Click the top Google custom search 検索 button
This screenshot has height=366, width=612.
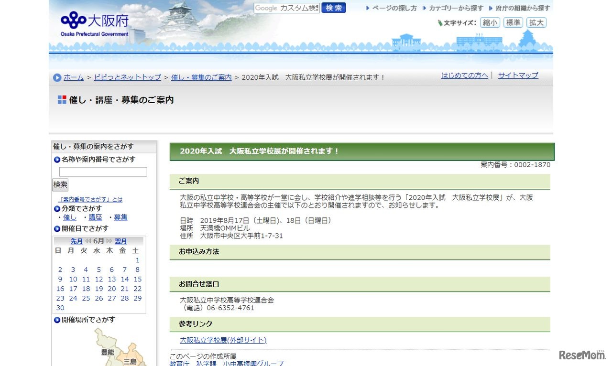tap(333, 8)
